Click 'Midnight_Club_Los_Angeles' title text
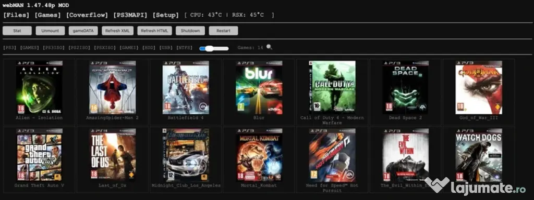This screenshot has width=534, height=200. click(186, 186)
